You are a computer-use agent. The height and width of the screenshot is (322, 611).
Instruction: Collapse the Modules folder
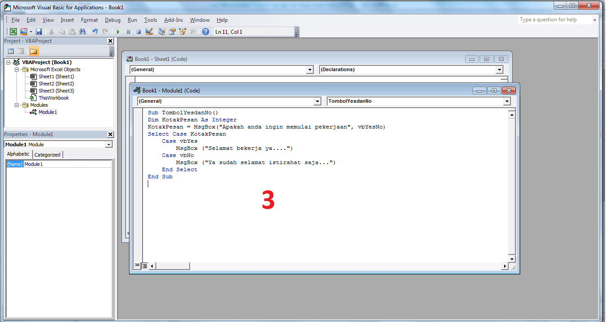17,105
